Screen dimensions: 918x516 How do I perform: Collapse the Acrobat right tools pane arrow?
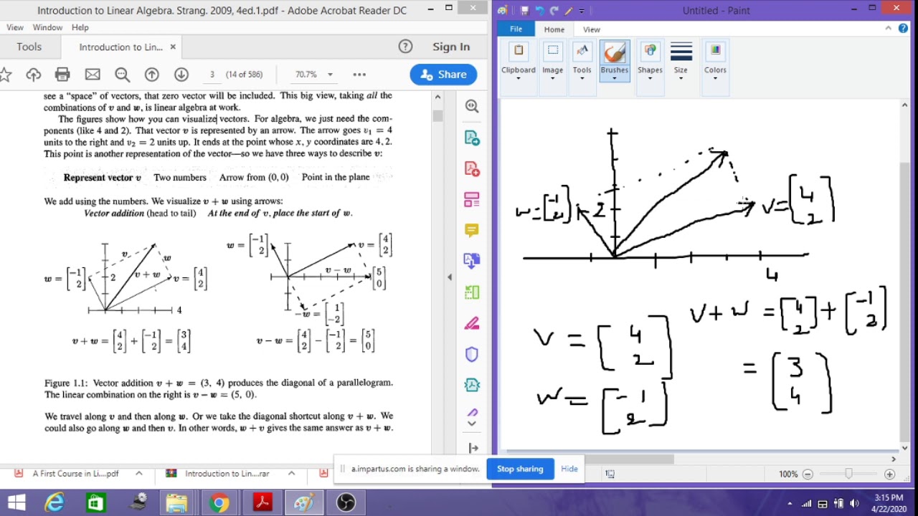[450, 277]
